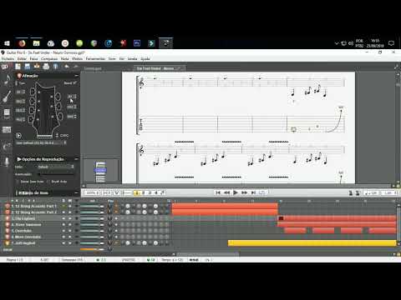
Task: Open the microphone panel in the left sidebar
Action: pos(7,162)
